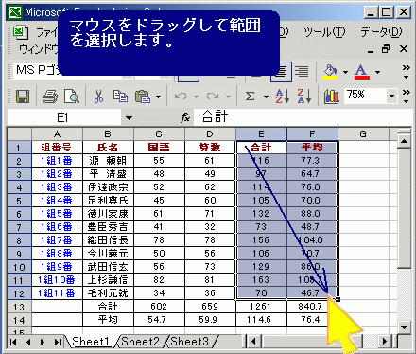The height and width of the screenshot is (354, 416).
Task: Click the Save floppy disk icon
Action: click(x=23, y=96)
